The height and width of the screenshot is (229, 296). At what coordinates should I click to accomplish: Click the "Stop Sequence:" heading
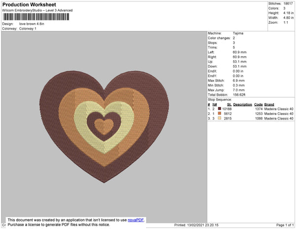point(220,100)
